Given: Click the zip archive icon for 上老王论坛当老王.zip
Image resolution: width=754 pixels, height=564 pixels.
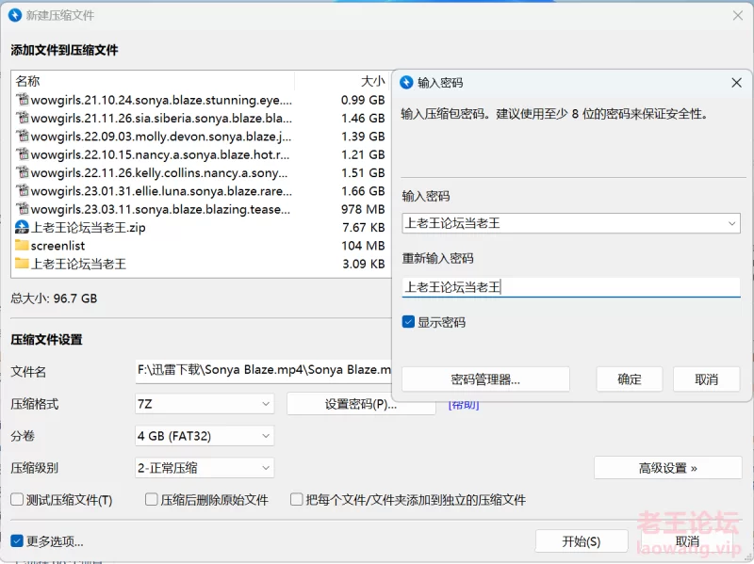Looking at the screenshot, I should [x=22, y=227].
